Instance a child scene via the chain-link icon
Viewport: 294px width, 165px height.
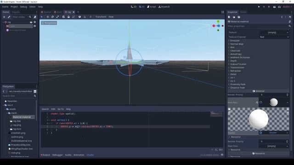(x=9, y=17)
